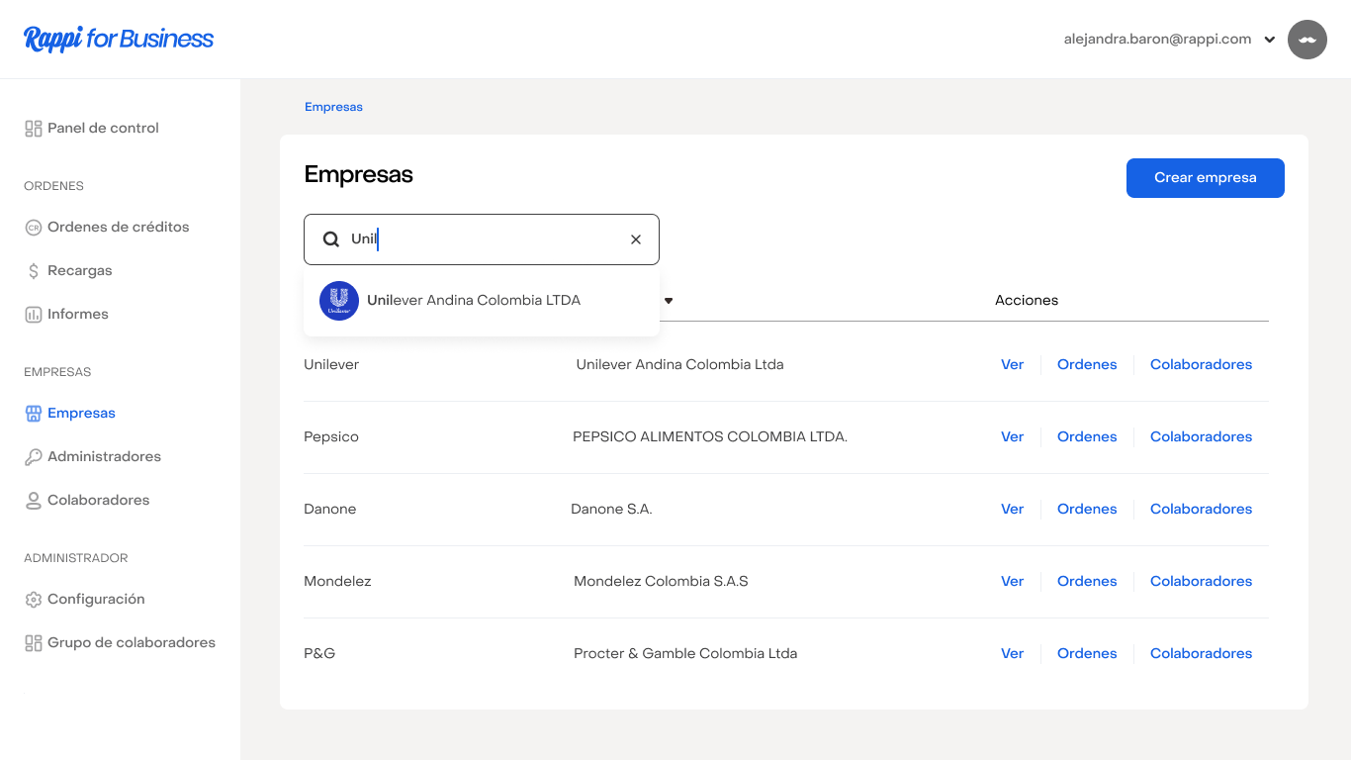The height and width of the screenshot is (760, 1351).
Task: Select Unilever Andina Colombia LTDA suggestion
Action: [473, 301]
